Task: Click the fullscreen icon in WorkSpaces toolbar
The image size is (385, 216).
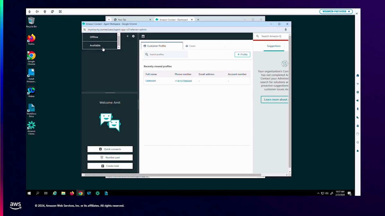Action: point(60,12)
